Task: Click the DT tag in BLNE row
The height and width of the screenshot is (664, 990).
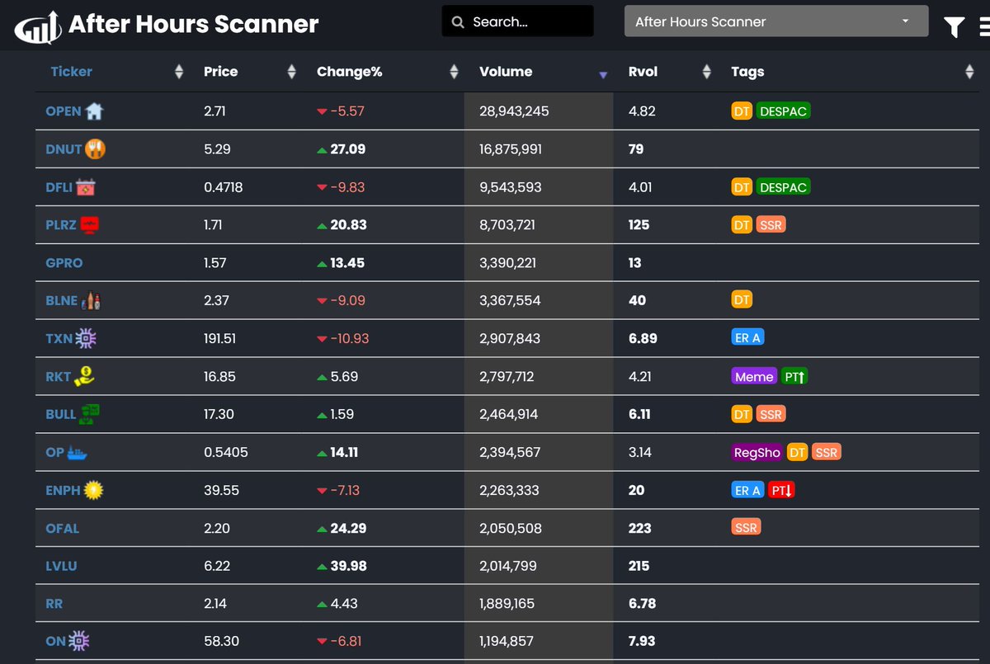Action: tap(742, 300)
